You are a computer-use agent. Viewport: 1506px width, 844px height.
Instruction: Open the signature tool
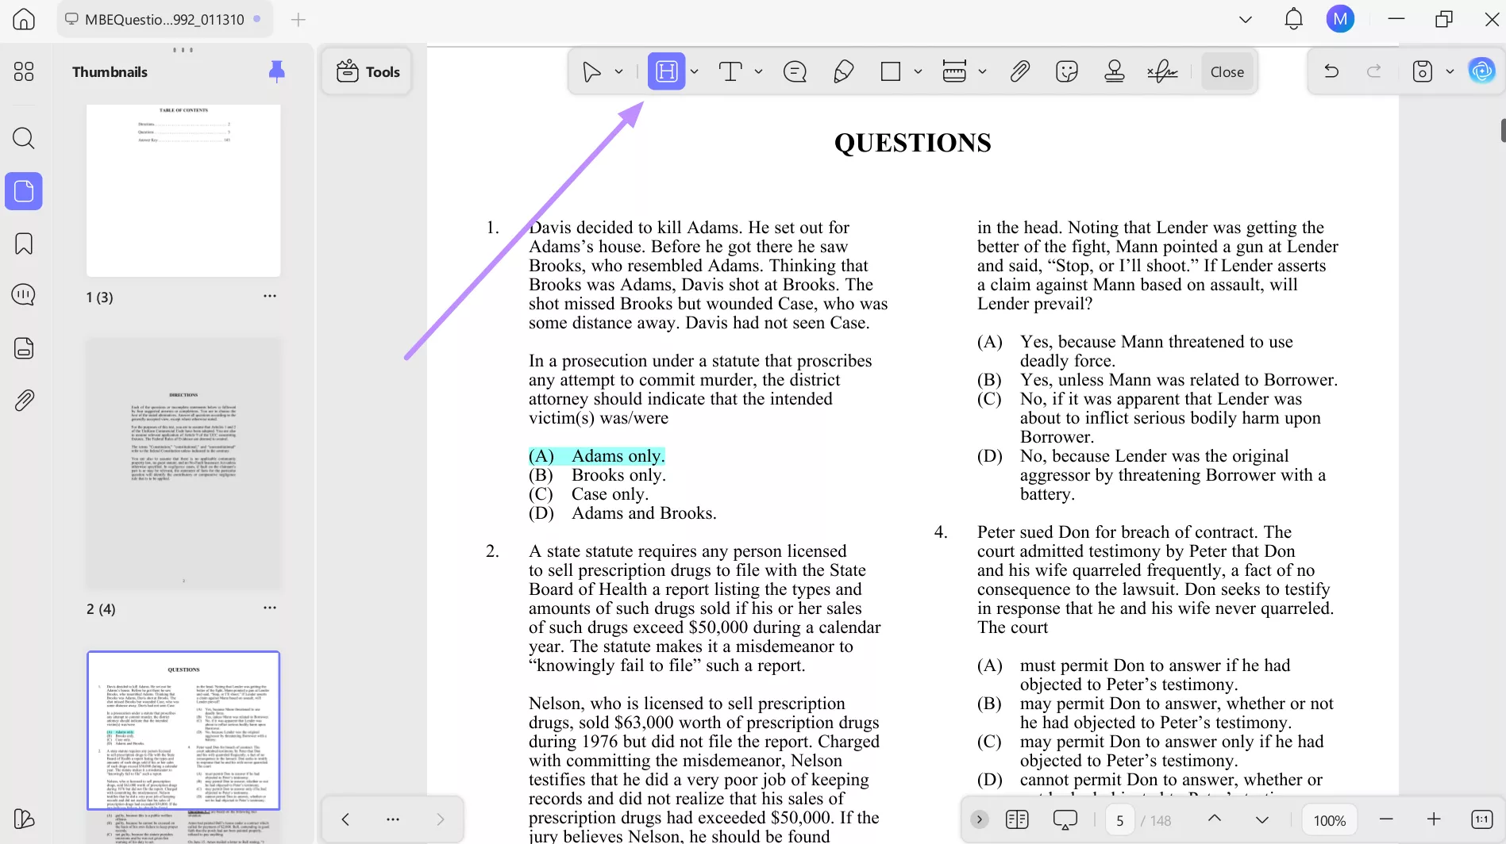click(x=1161, y=71)
